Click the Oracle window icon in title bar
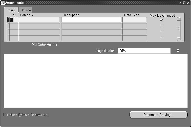The height and width of the screenshot is (127, 191). coord(3,3)
